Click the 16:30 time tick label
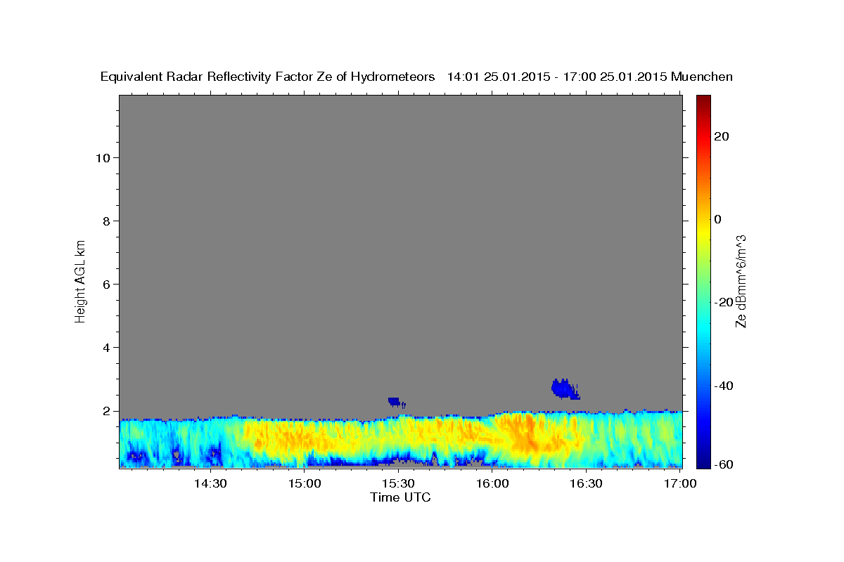Screen dimensions: 844x562 pos(586,483)
